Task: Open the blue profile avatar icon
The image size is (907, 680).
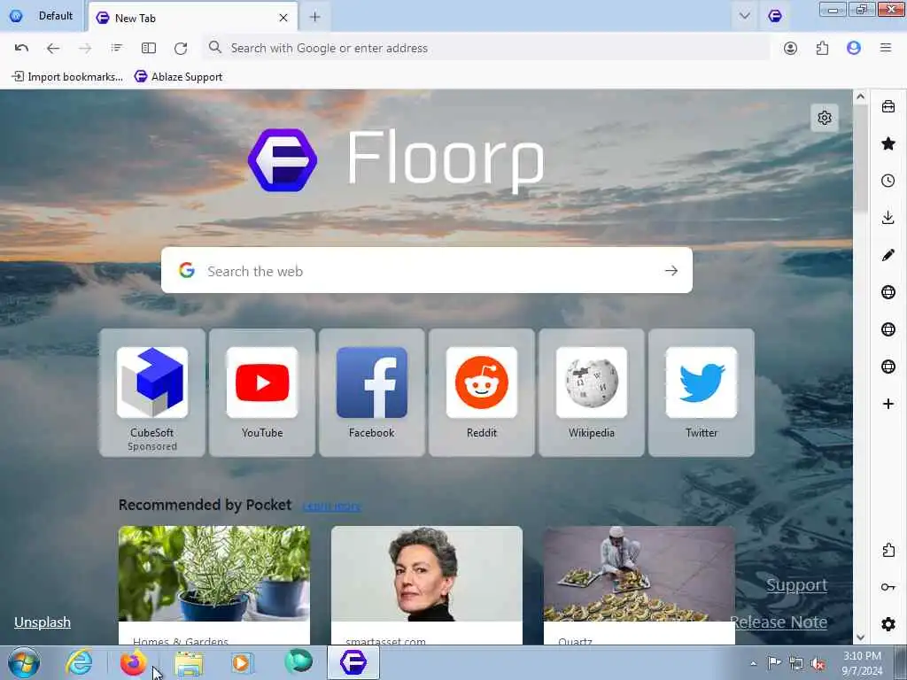Action: [x=854, y=48]
